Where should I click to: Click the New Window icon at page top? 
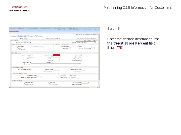[97, 34]
